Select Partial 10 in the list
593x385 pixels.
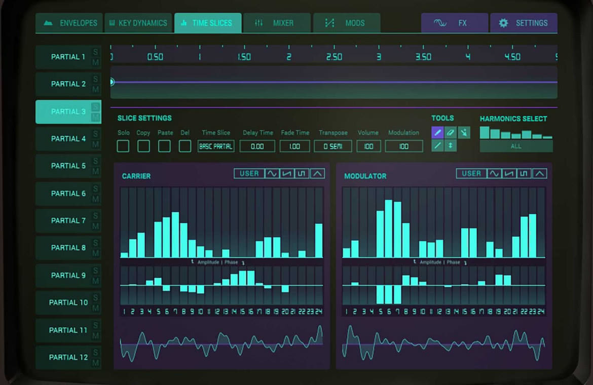[x=68, y=302]
